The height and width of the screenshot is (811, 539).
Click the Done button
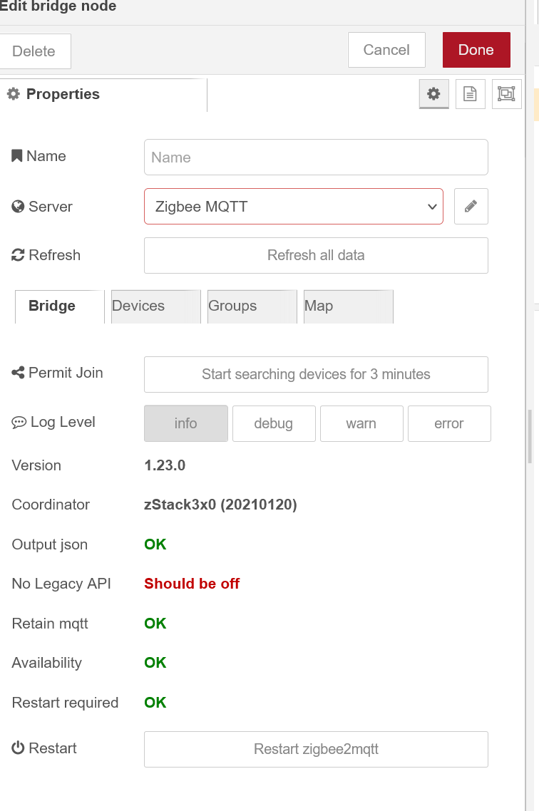pyautogui.click(x=476, y=49)
